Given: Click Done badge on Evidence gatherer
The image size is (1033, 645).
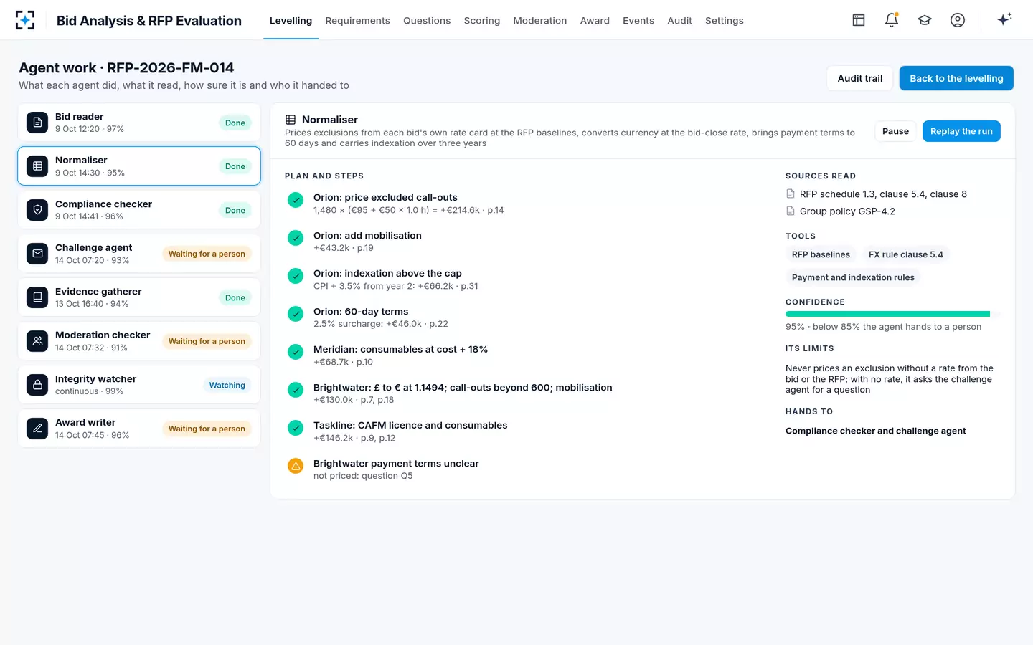Looking at the screenshot, I should point(235,297).
